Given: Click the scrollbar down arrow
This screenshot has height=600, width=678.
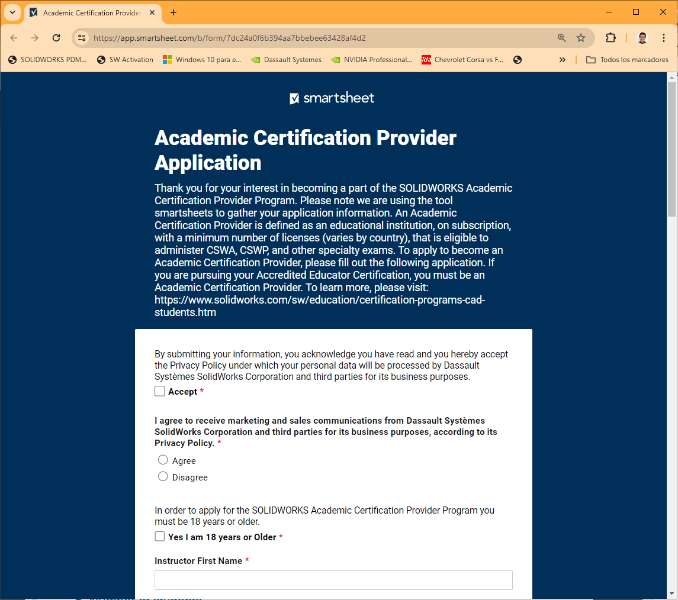Looking at the screenshot, I should point(671,593).
